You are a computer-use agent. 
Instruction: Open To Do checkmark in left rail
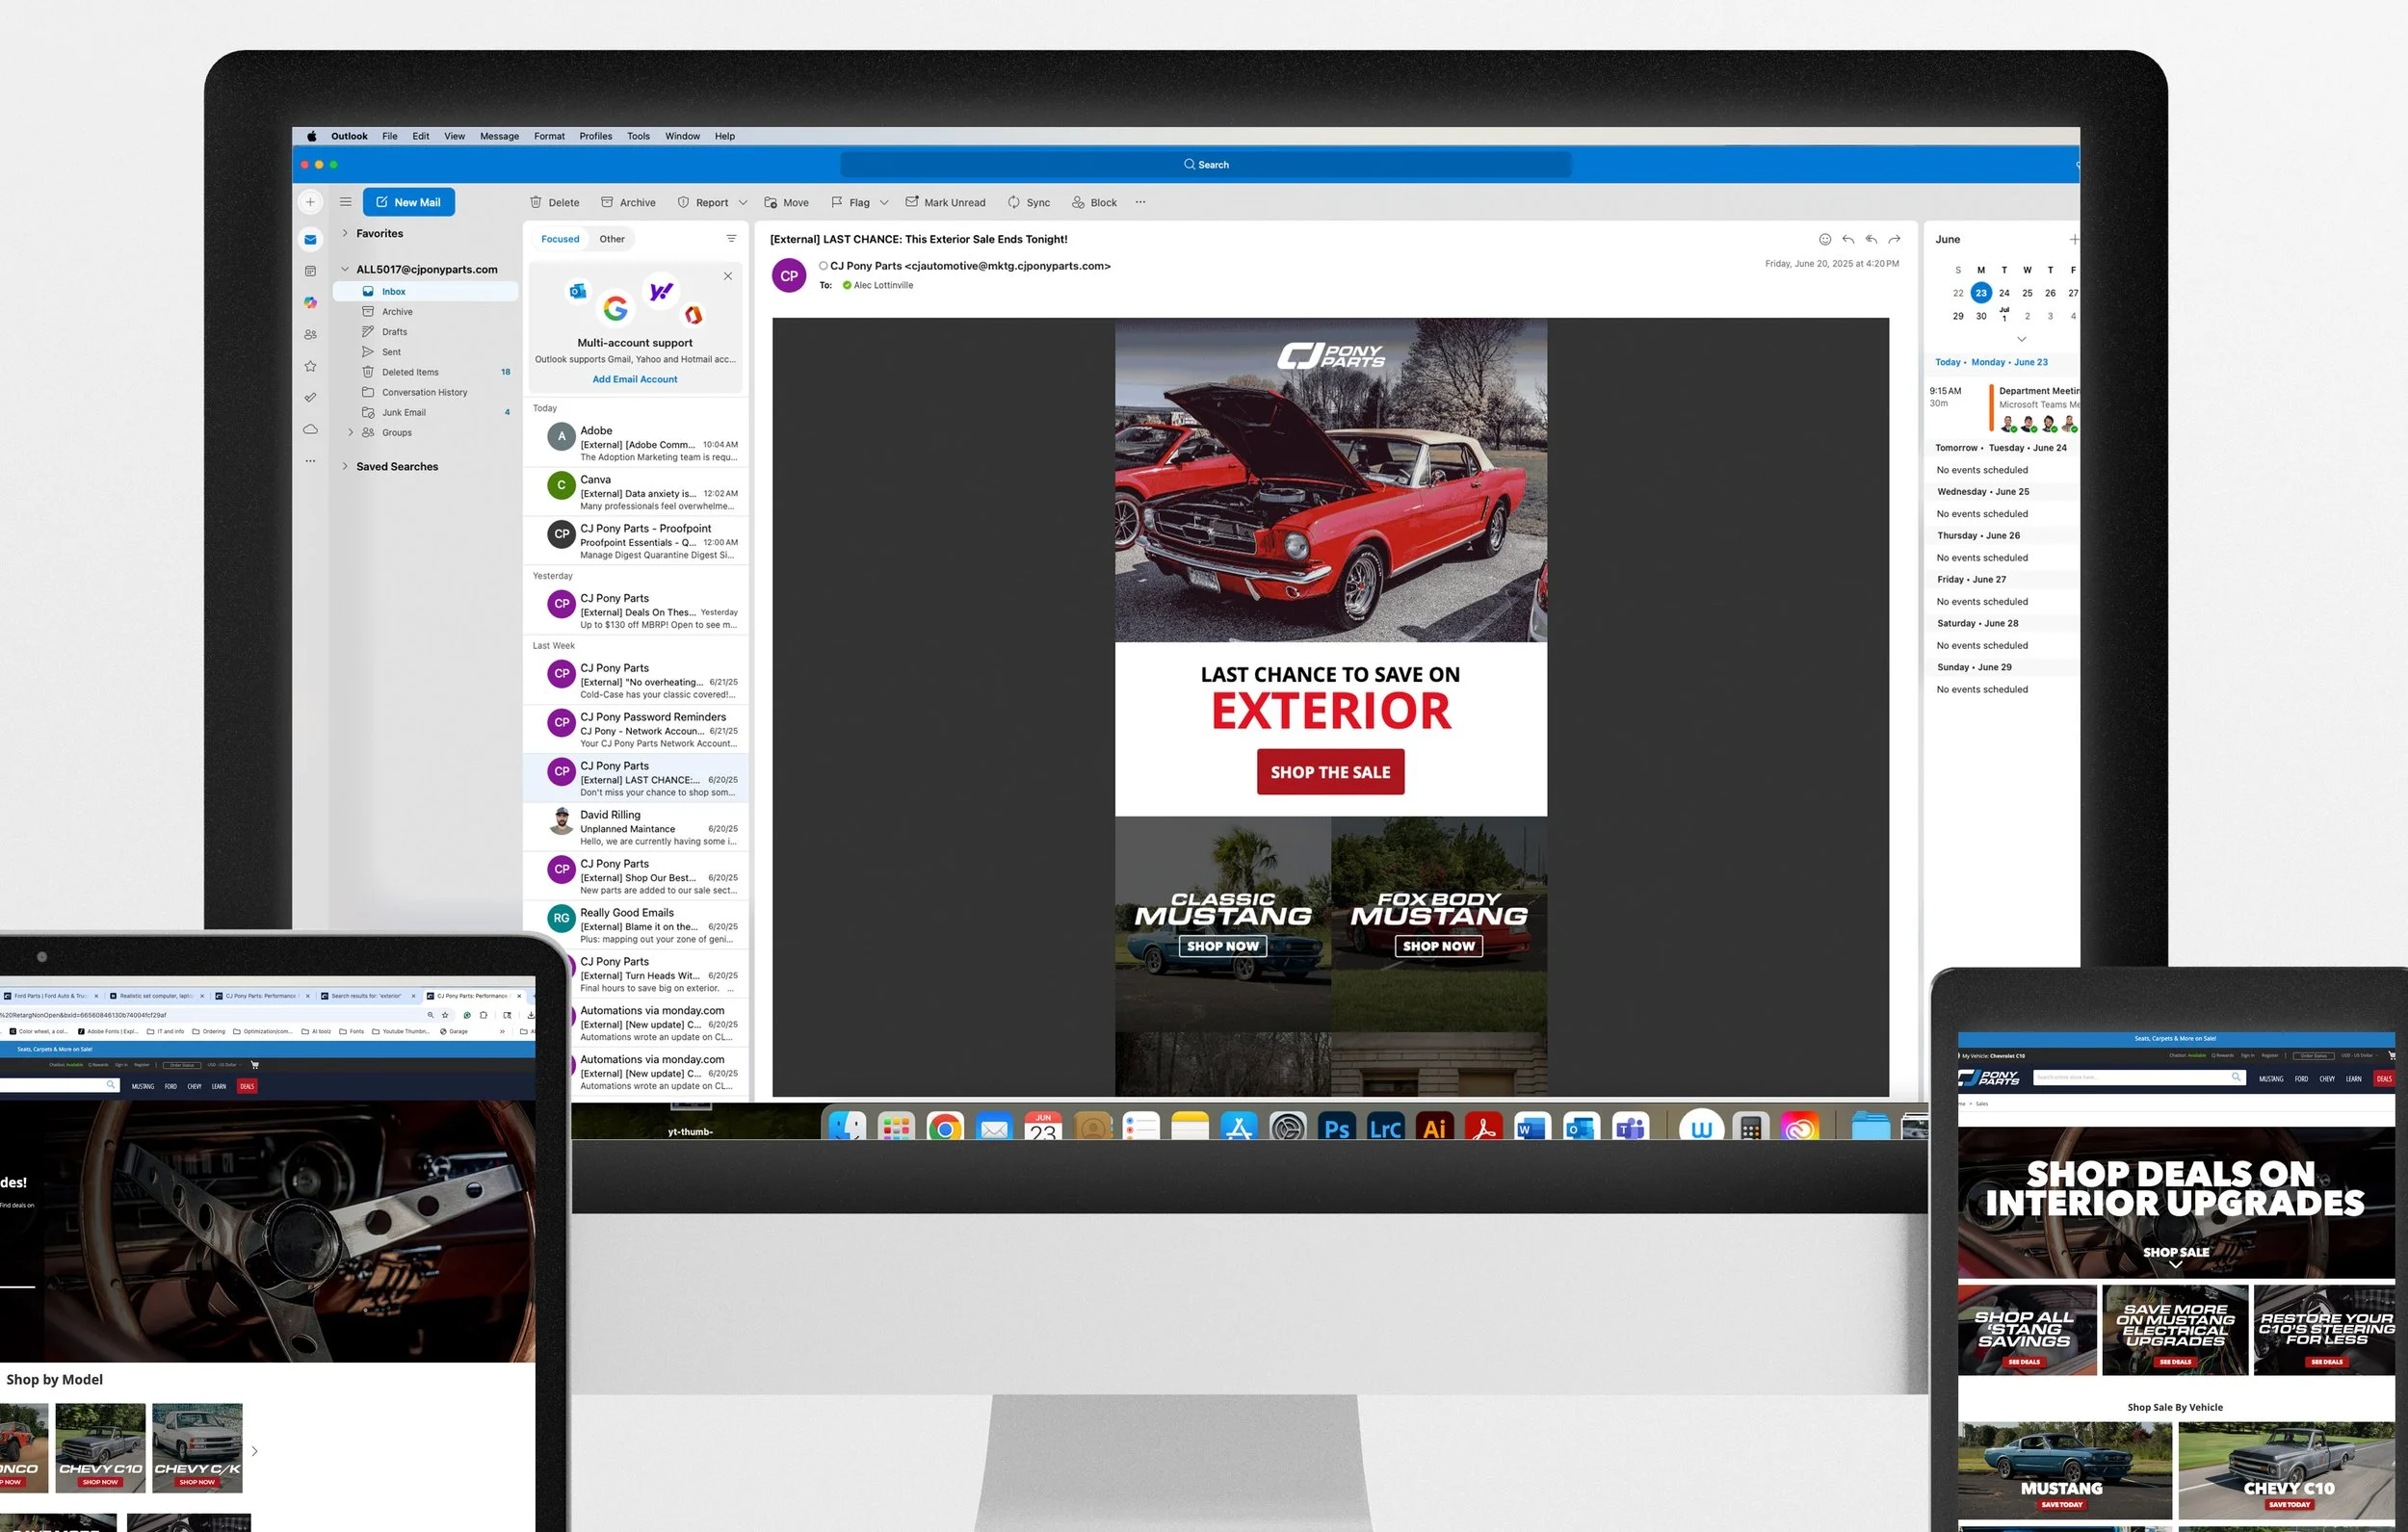click(310, 397)
